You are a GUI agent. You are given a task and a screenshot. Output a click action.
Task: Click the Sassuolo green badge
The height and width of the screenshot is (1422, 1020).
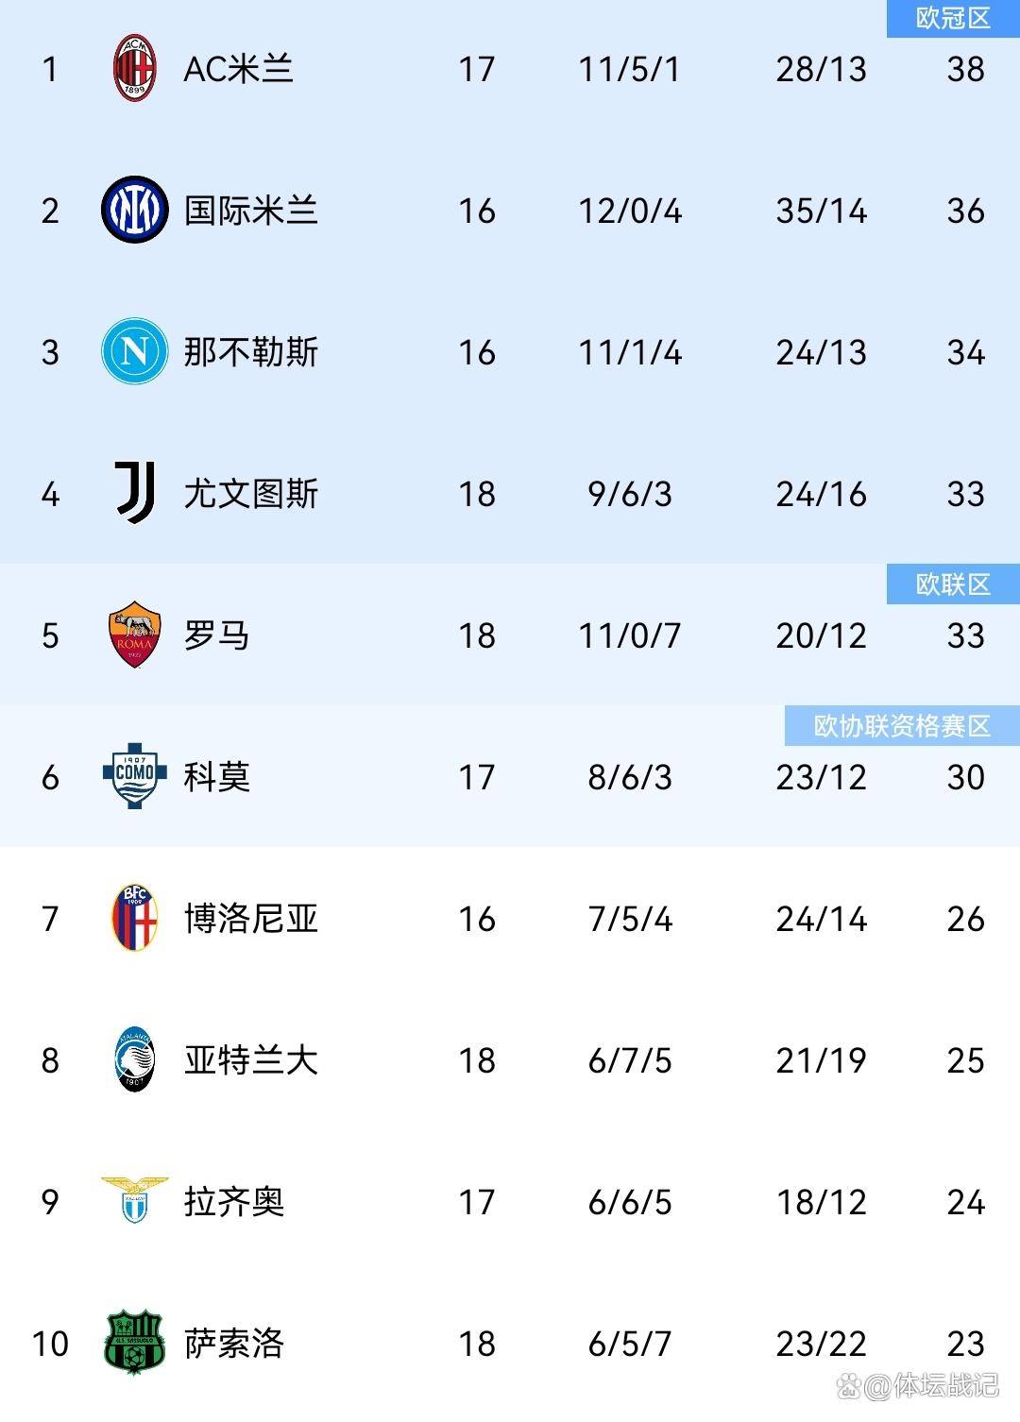134,1342
